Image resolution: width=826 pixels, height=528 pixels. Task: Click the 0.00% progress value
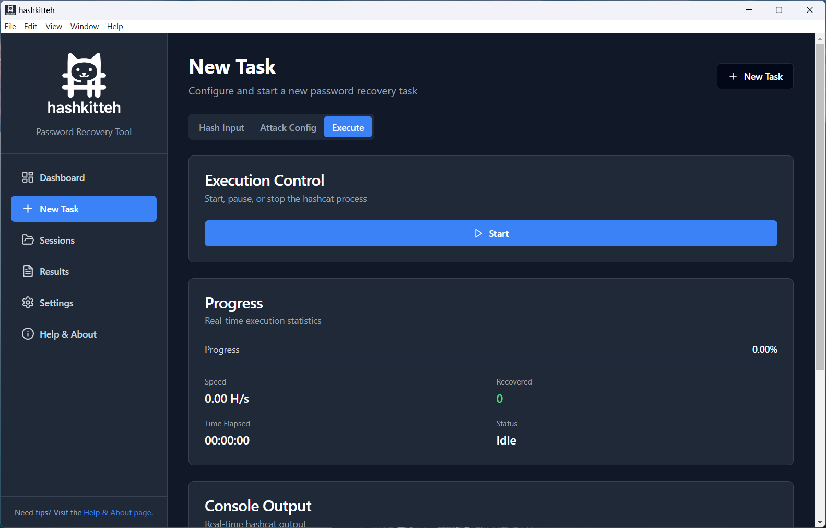(x=764, y=350)
